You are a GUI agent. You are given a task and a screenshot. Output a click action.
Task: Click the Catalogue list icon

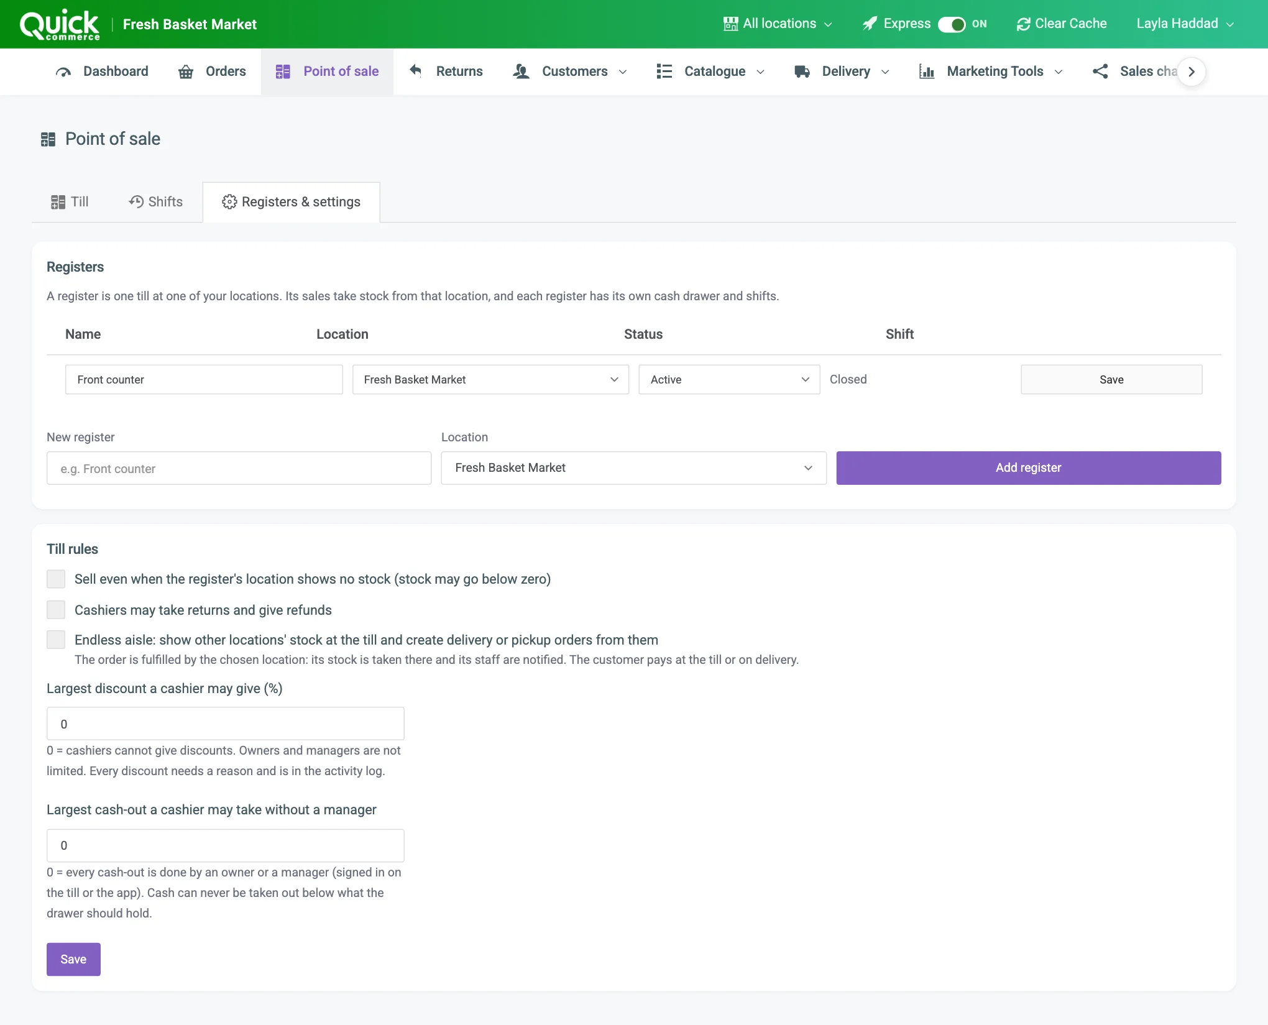tap(664, 71)
